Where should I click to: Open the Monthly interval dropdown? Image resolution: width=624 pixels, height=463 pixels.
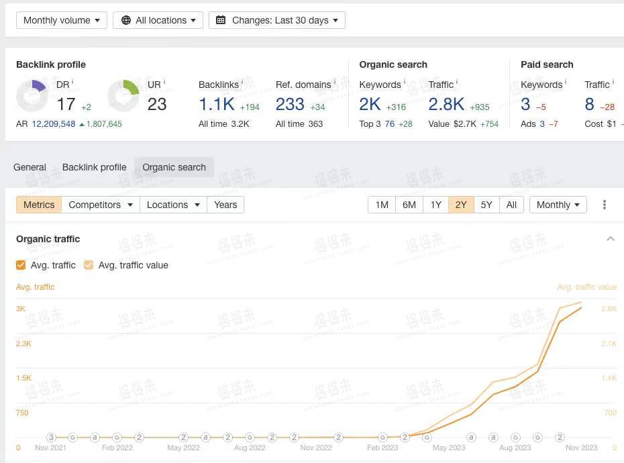(x=558, y=205)
